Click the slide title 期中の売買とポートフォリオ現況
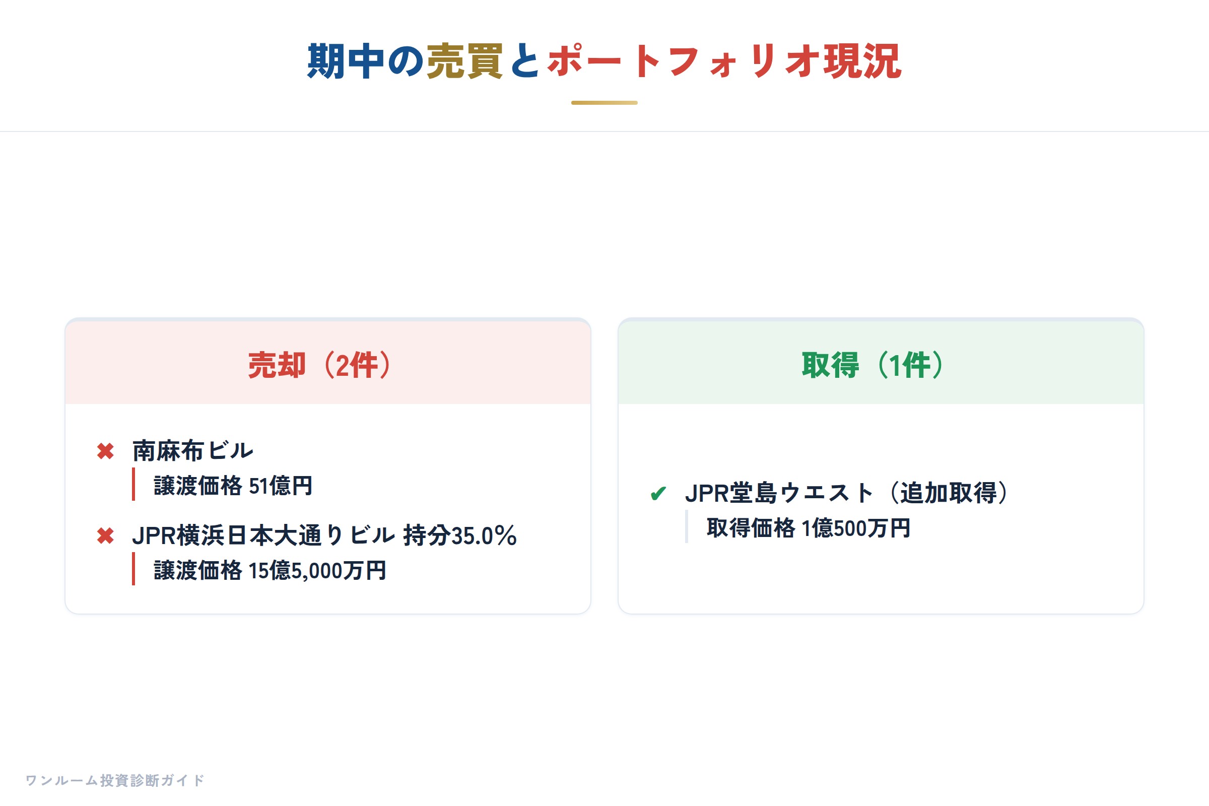Viewport: 1209px width, 806px height. [x=604, y=61]
